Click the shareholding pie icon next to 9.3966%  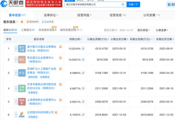pos(83,73)
